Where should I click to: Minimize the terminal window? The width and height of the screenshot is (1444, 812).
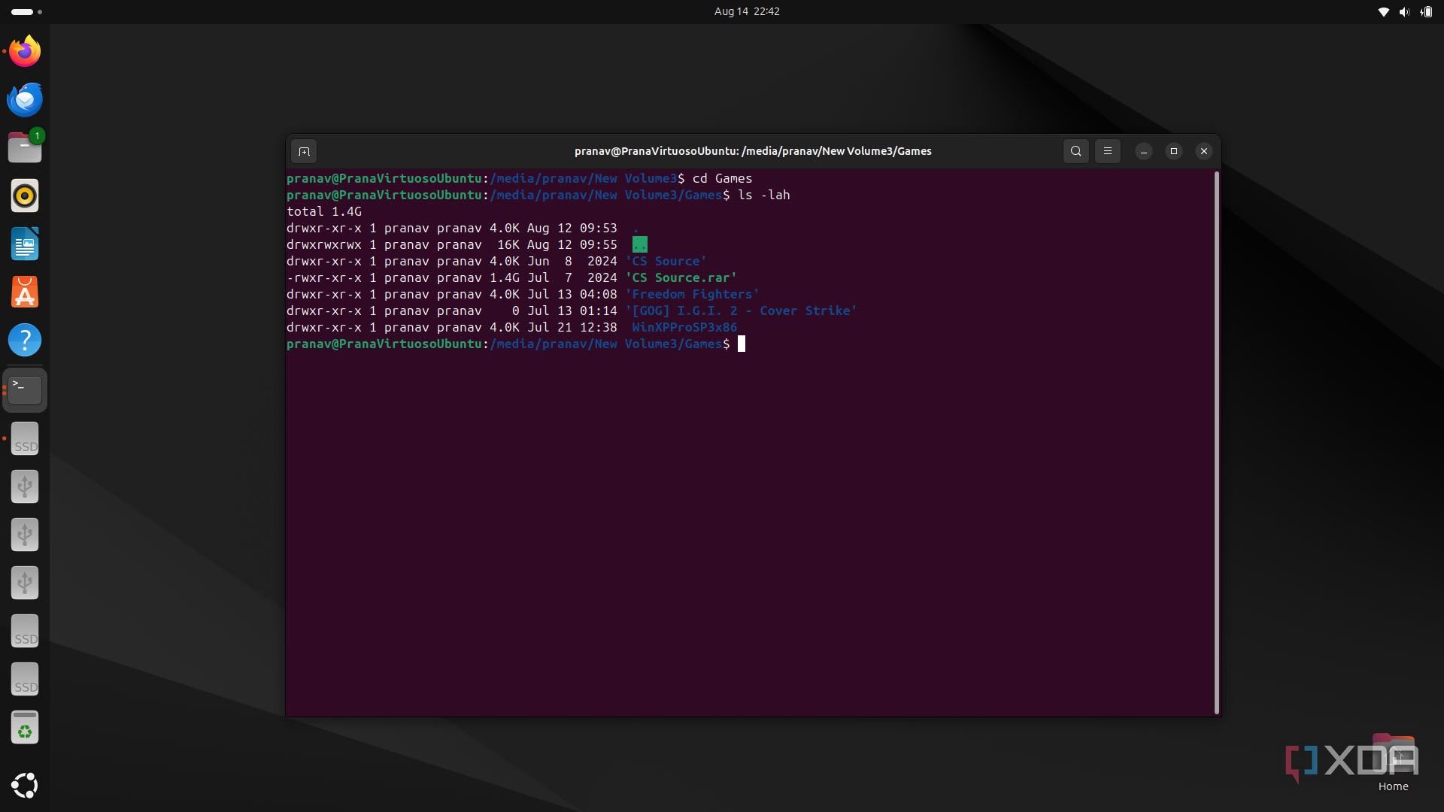coord(1144,151)
